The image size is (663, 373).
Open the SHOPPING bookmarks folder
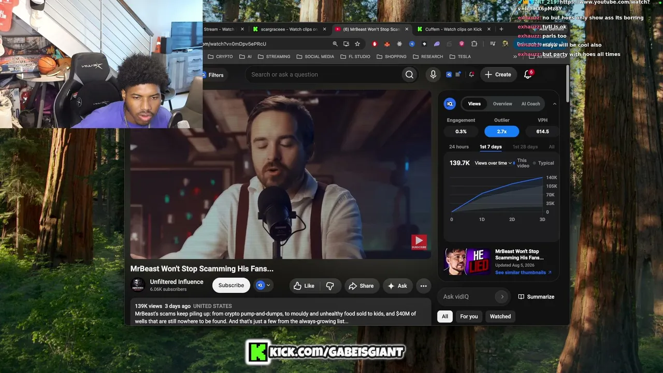point(392,56)
